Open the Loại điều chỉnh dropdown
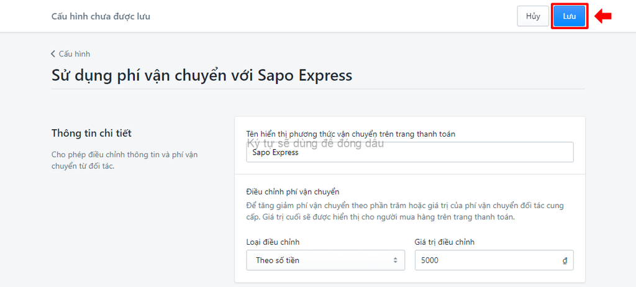The width and height of the screenshot is (636, 287). pos(325,260)
